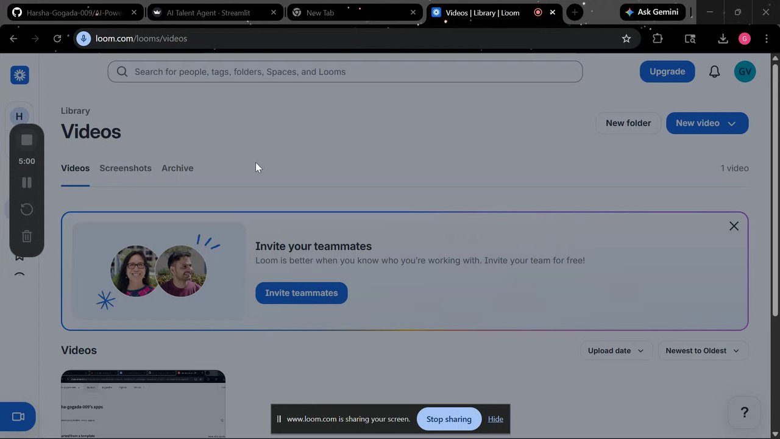
Task: Restart the recording
Action: pyautogui.click(x=27, y=209)
